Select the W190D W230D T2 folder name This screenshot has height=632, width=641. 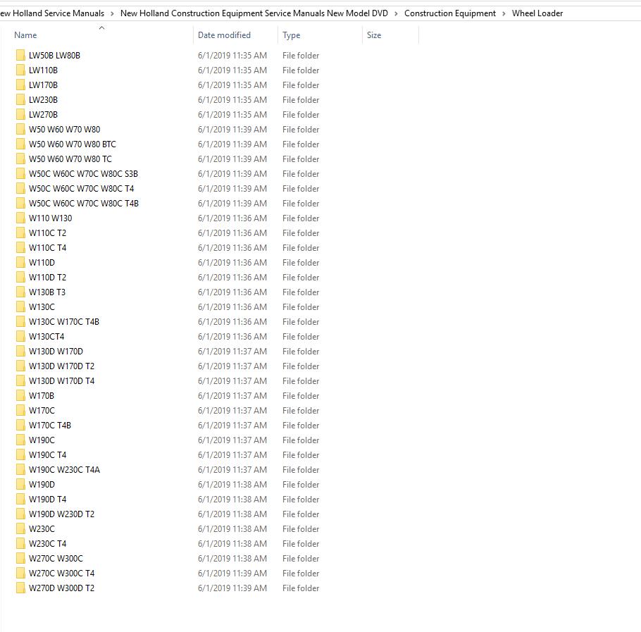pos(61,514)
